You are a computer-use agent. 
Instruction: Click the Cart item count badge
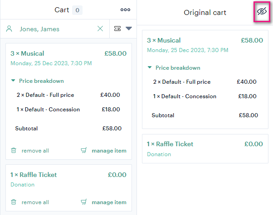point(77,10)
